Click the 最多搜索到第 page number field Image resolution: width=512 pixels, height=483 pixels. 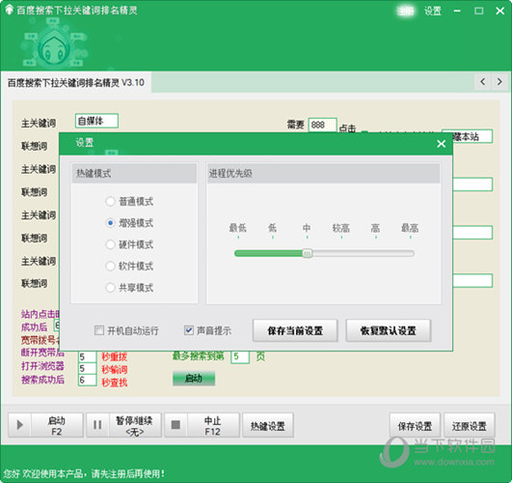[x=240, y=356]
